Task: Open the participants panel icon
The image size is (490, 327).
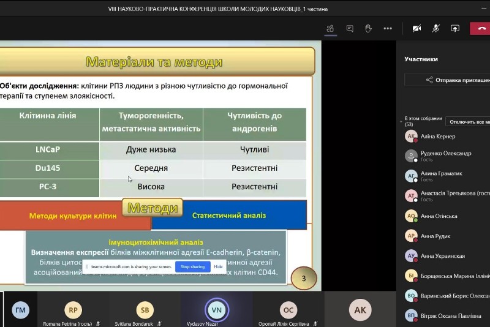Action: 330,29
